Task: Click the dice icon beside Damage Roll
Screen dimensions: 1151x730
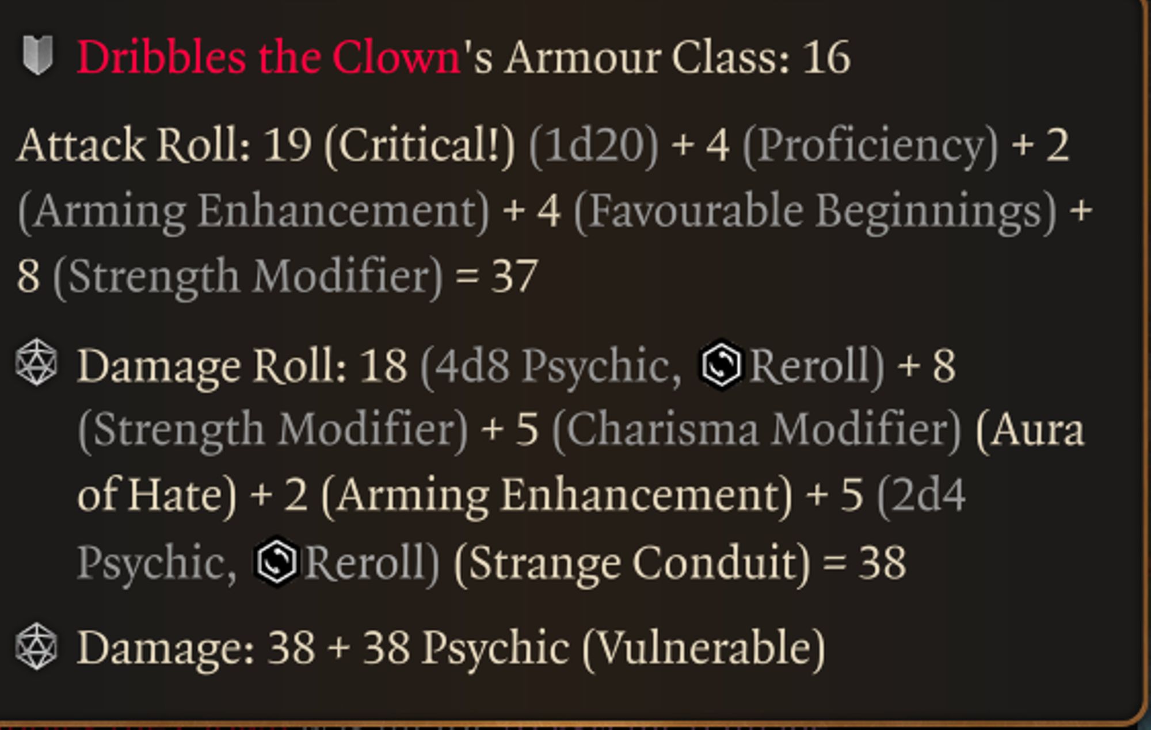Action: [x=37, y=363]
